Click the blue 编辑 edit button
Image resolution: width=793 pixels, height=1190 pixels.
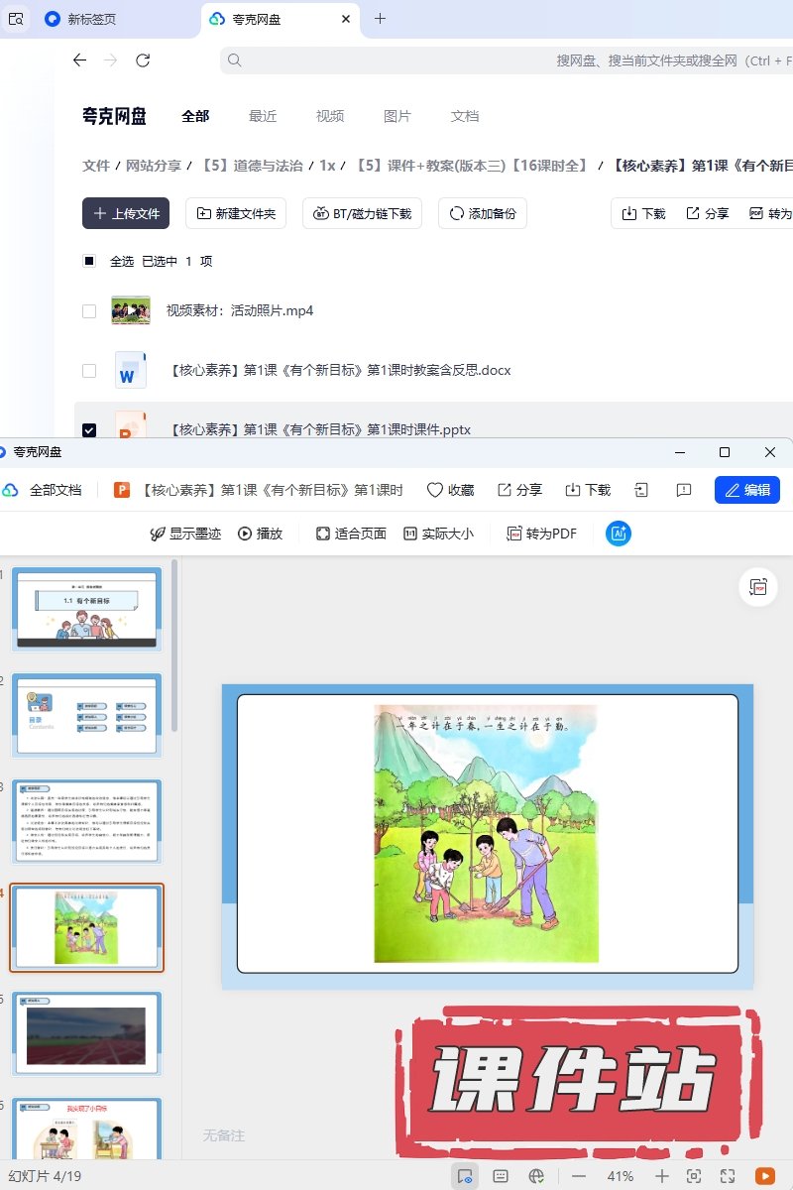coord(746,490)
